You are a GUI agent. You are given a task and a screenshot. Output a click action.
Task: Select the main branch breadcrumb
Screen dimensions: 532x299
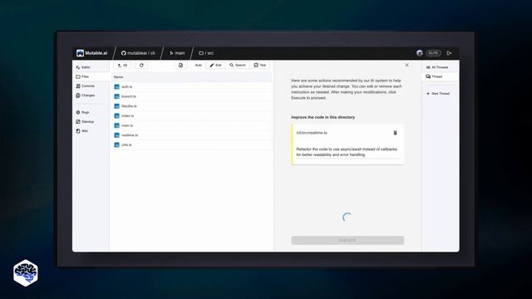click(x=177, y=53)
